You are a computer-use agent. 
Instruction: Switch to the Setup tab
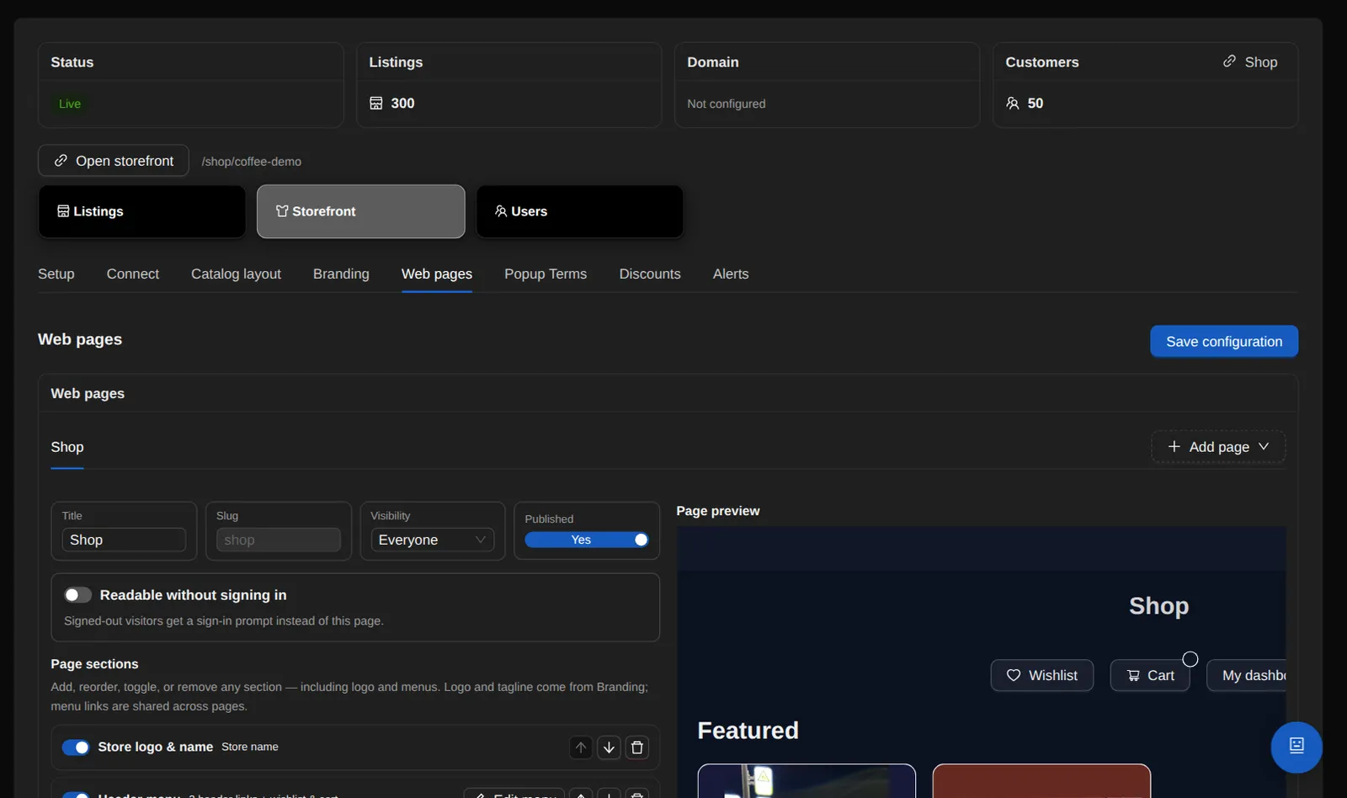(x=56, y=274)
